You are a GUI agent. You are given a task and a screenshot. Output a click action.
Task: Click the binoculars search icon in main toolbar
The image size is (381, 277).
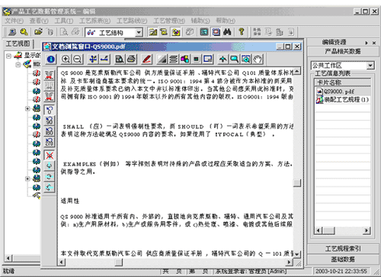coord(227,32)
